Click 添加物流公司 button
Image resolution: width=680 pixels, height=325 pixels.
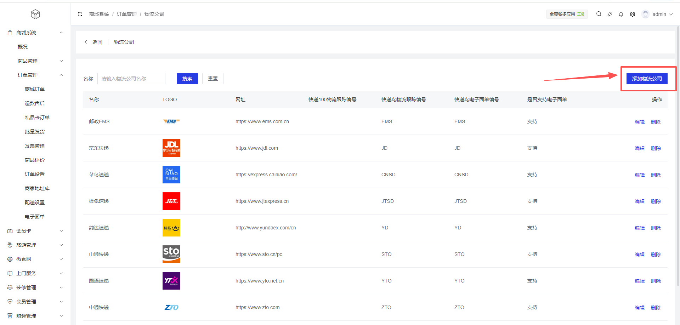(647, 79)
